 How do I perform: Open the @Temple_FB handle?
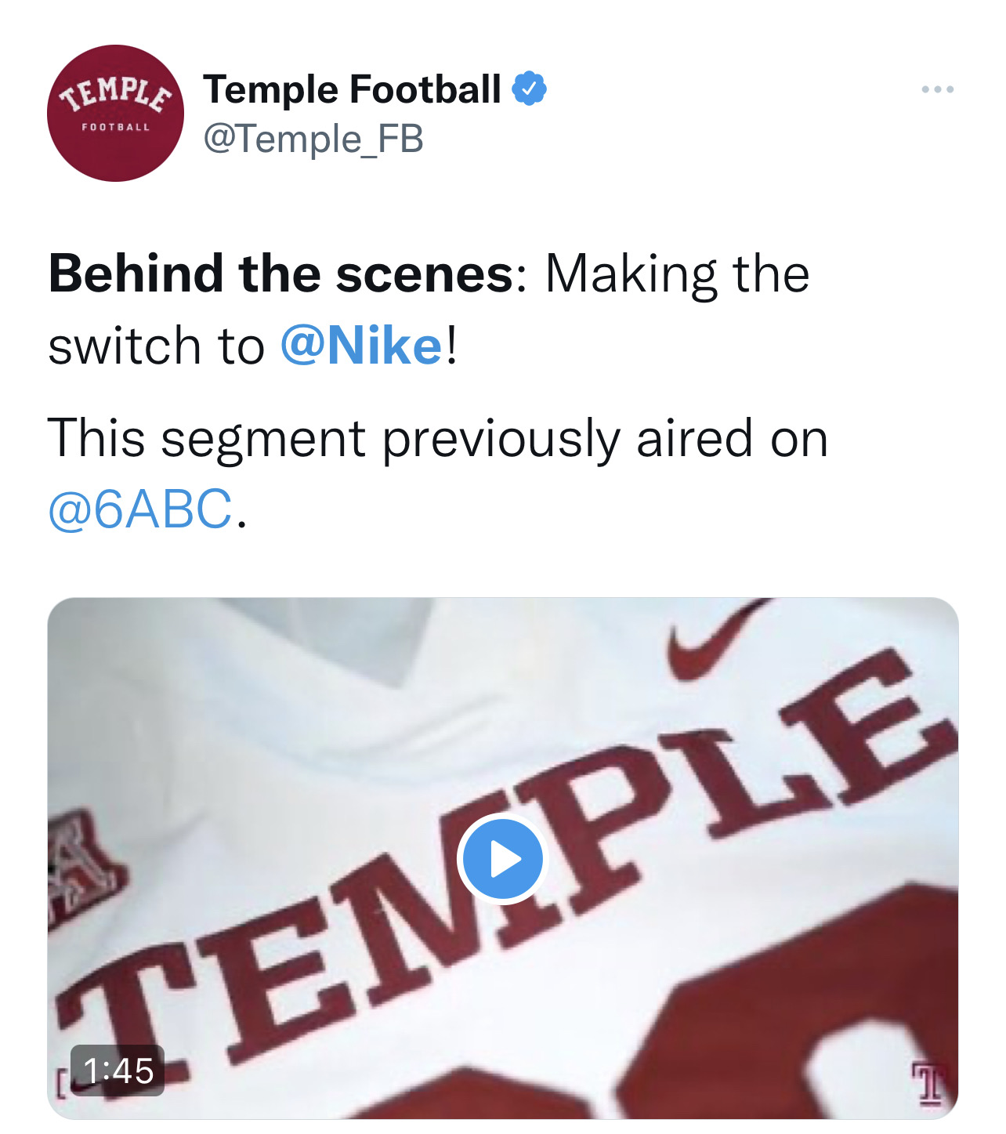[x=313, y=139]
